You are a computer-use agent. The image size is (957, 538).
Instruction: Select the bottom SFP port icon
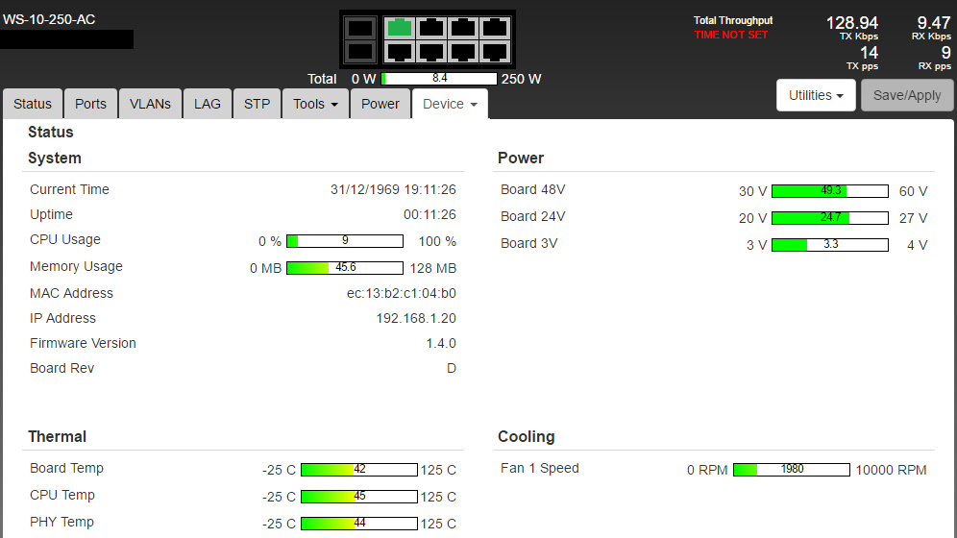(x=359, y=51)
